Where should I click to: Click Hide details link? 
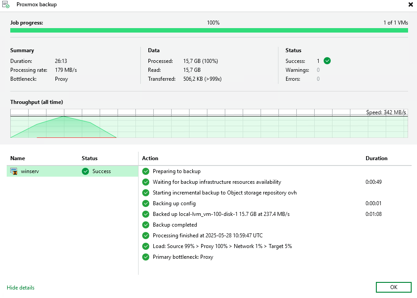click(x=21, y=288)
